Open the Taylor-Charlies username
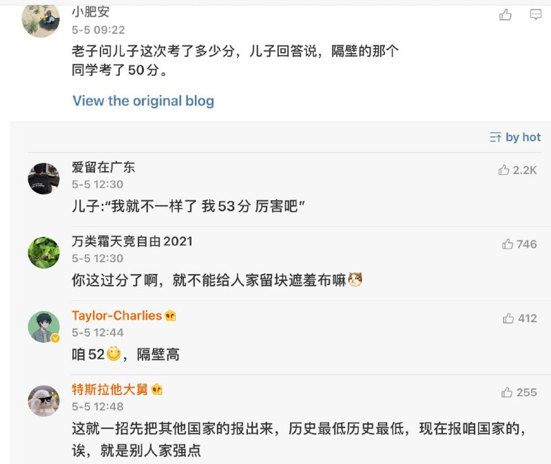Image resolution: width=551 pixels, height=464 pixels. (x=116, y=315)
